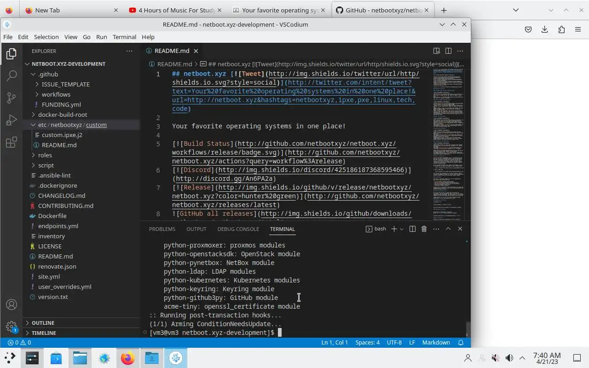Image resolution: width=589 pixels, height=368 pixels.
Task: Click the Ln 1, Col 1 status item
Action: (335, 342)
